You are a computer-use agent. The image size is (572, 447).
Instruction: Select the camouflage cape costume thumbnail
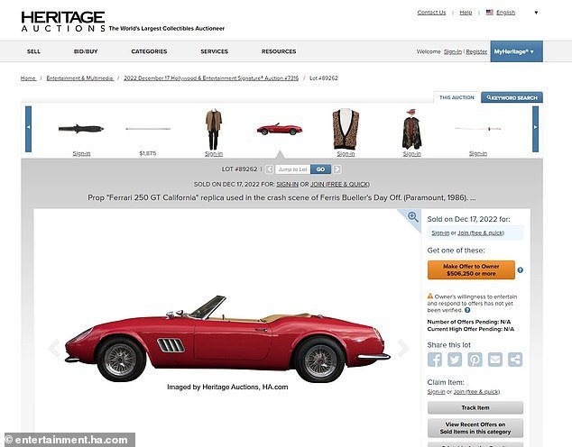coord(411,129)
